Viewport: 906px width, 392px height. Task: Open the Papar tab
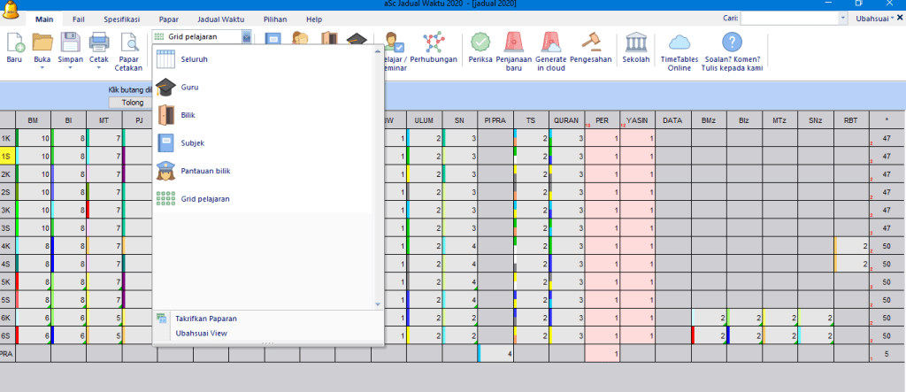point(168,19)
